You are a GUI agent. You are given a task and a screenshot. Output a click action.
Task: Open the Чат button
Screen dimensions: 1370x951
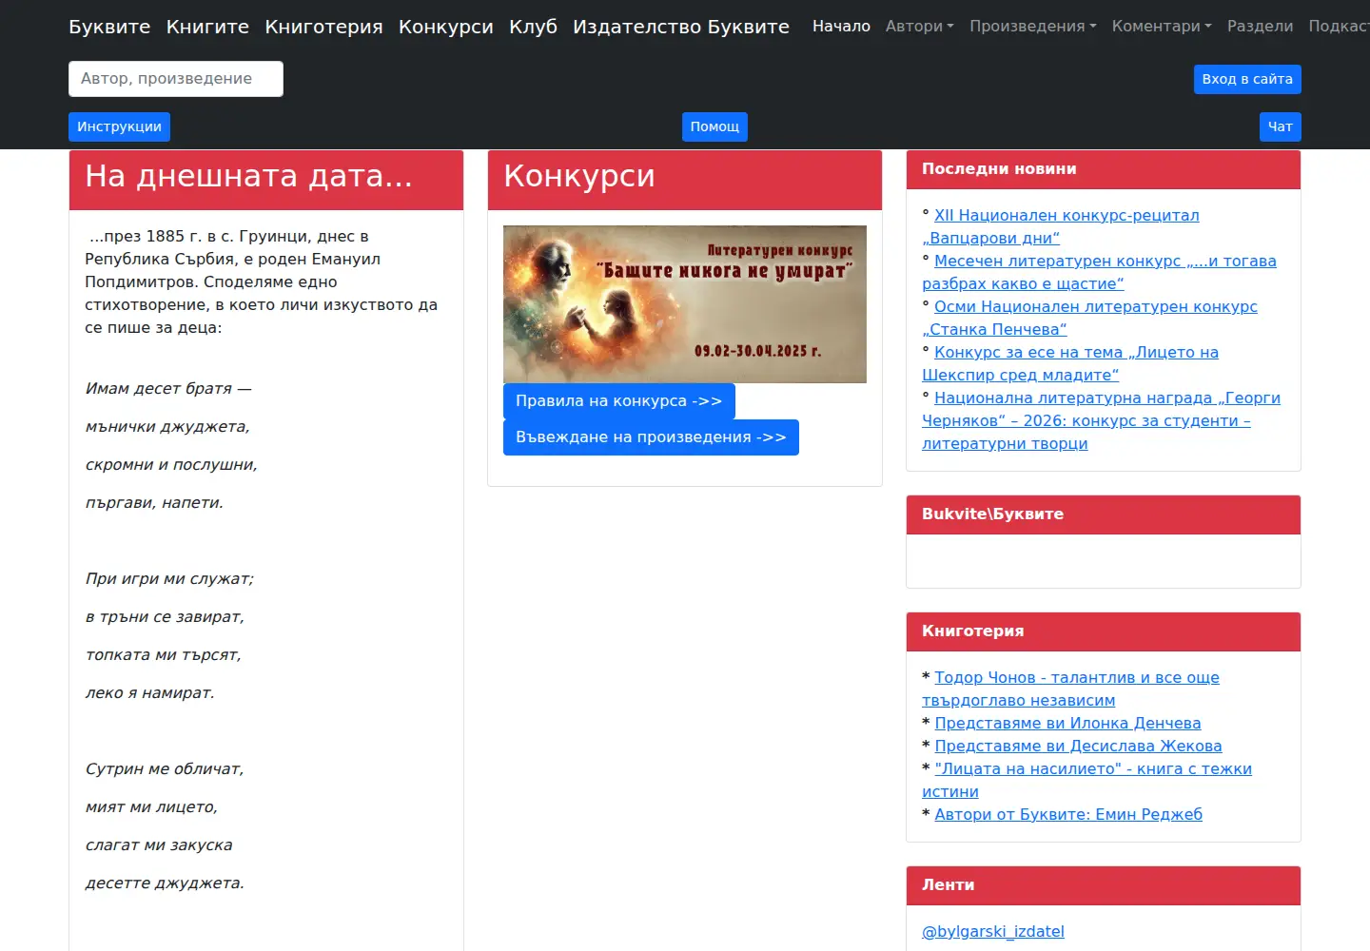pos(1280,126)
